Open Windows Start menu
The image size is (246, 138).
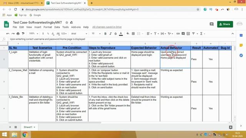pos(4,135)
